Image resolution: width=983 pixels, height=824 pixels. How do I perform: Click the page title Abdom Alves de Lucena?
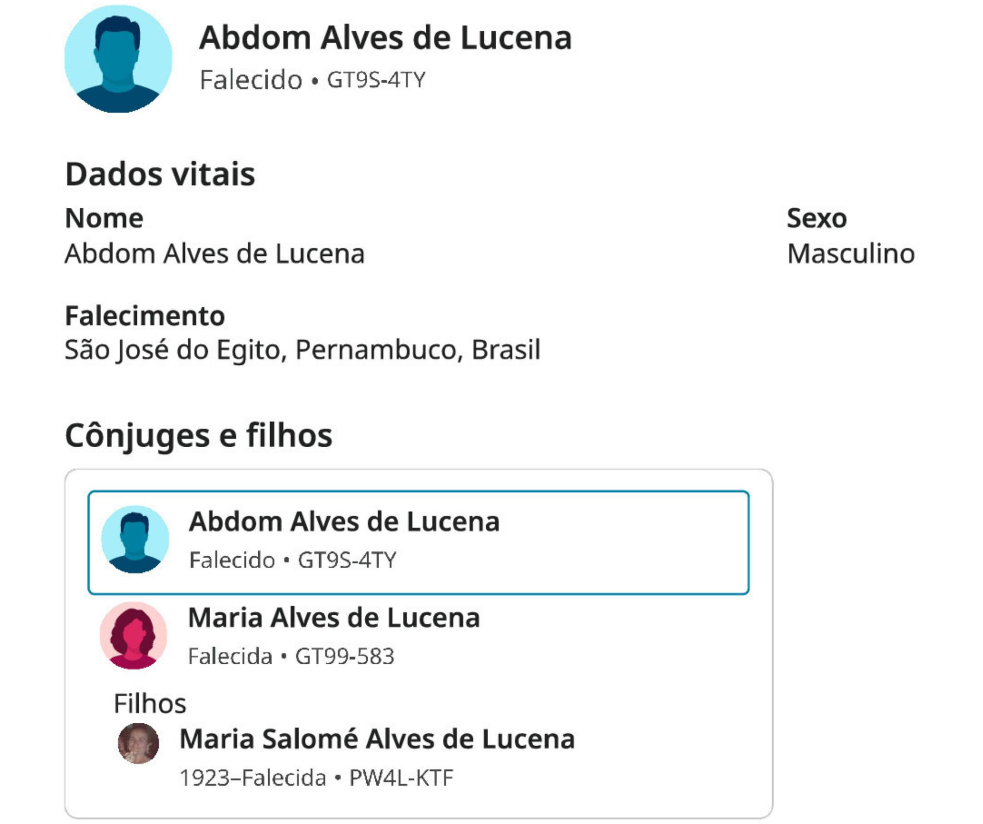pos(385,38)
